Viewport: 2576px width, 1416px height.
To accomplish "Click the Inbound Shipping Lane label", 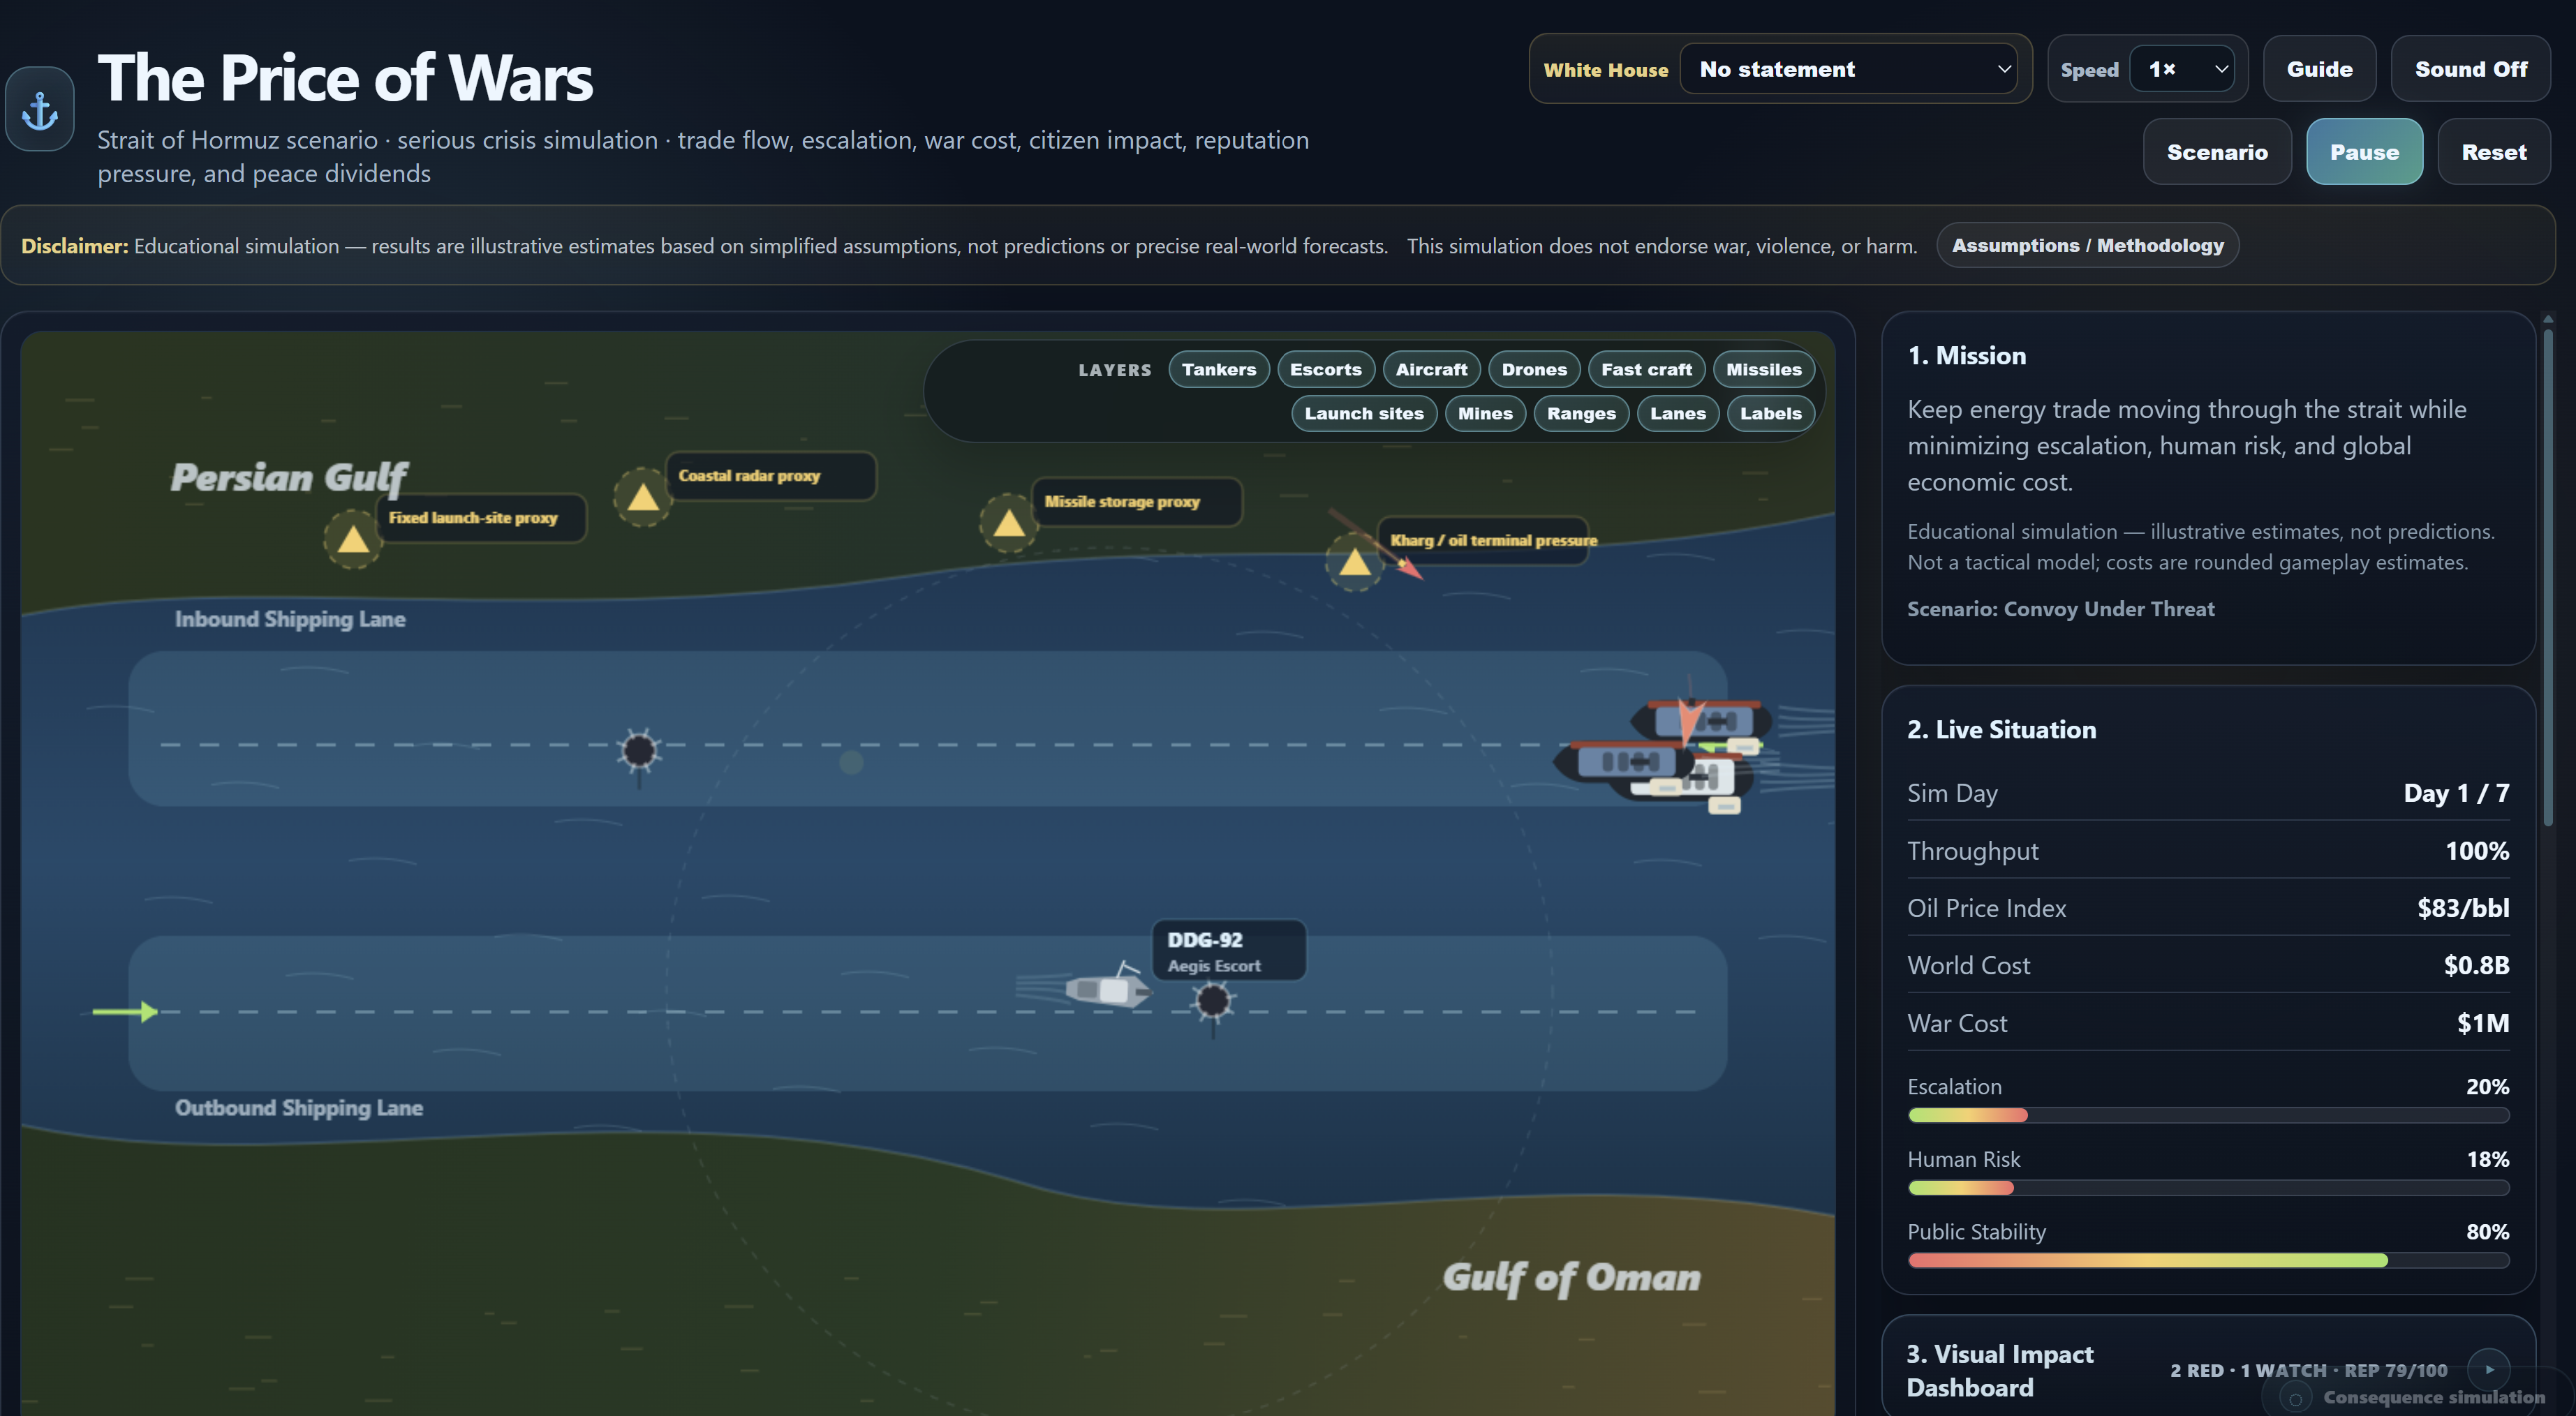I will point(290,619).
